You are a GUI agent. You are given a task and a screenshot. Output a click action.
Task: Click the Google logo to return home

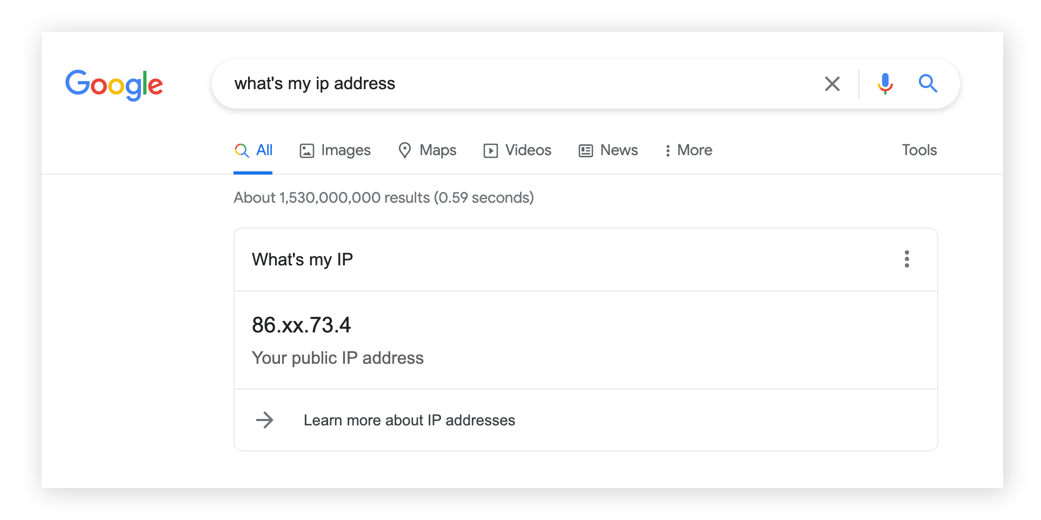pos(114,84)
